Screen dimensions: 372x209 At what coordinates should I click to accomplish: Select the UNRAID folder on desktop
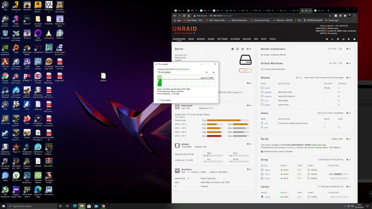103,77
